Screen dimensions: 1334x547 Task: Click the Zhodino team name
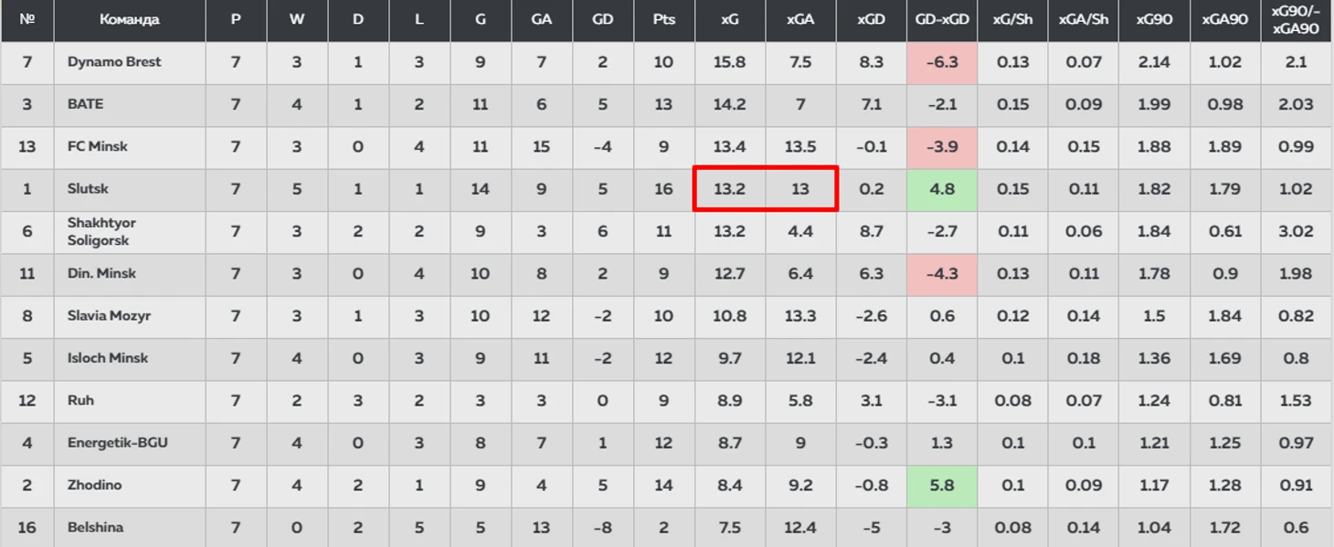[x=94, y=485]
